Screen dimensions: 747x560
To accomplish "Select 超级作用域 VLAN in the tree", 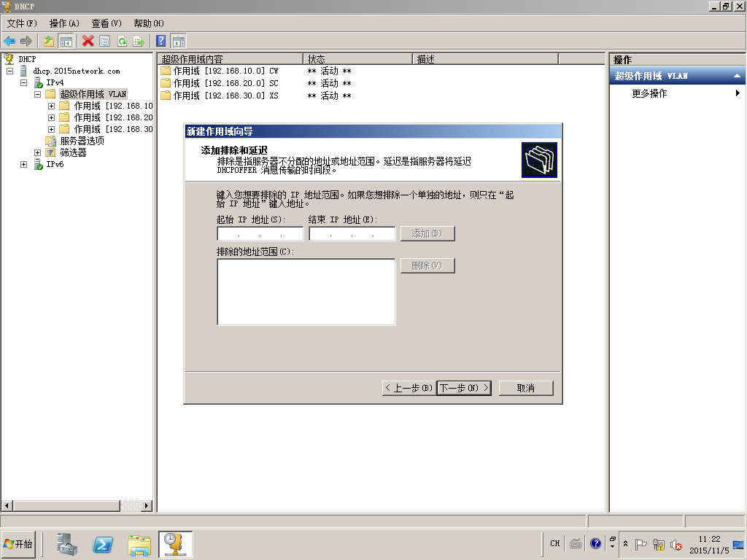I will [x=93, y=94].
